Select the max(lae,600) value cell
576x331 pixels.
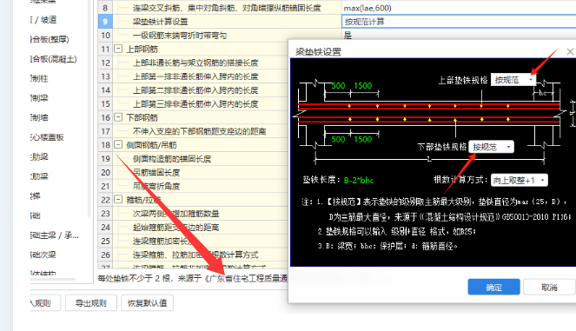pos(459,8)
